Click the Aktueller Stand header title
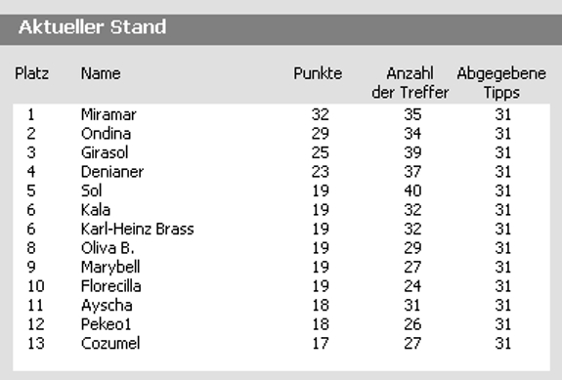Image resolution: width=562 pixels, height=380 pixels. coord(93,27)
